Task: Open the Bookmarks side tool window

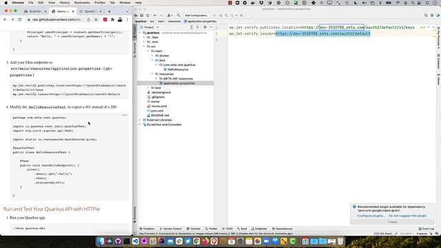Action: [x=135, y=214]
